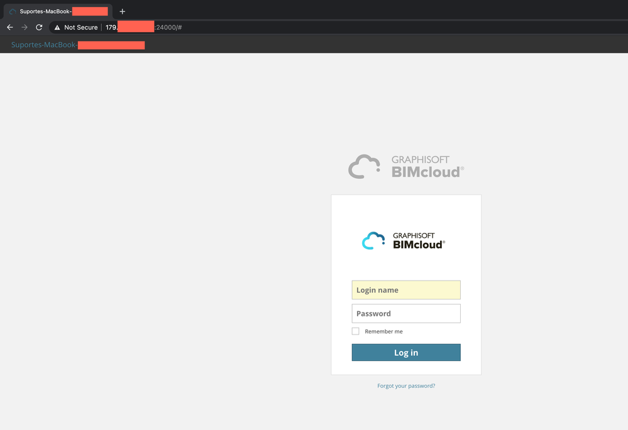Open the Suportes-MacBook header link
Image resolution: width=628 pixels, height=430 pixels.
[78, 45]
